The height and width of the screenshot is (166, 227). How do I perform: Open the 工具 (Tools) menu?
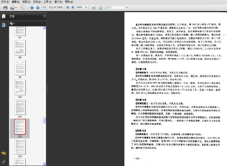[x=48, y=2]
